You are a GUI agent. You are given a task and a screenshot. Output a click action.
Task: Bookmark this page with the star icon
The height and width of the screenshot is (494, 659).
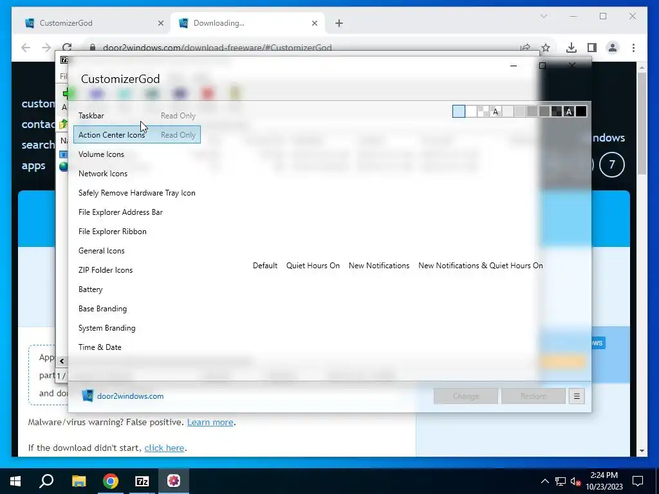point(546,48)
